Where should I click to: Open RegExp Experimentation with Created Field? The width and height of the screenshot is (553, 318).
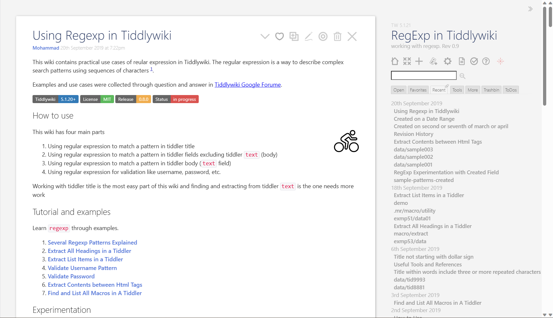446,172
